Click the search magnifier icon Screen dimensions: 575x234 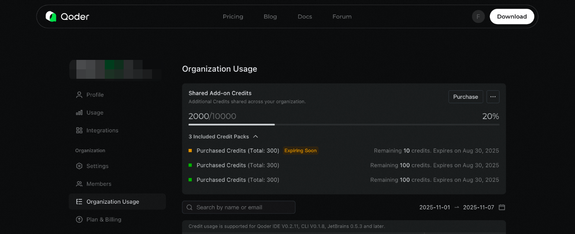point(189,207)
